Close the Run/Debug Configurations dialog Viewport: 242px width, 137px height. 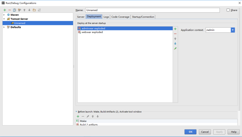[240, 3]
